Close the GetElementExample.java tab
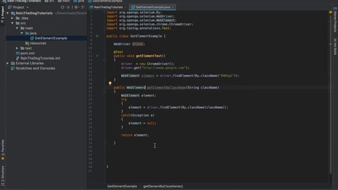The image size is (338, 190). [173, 7]
